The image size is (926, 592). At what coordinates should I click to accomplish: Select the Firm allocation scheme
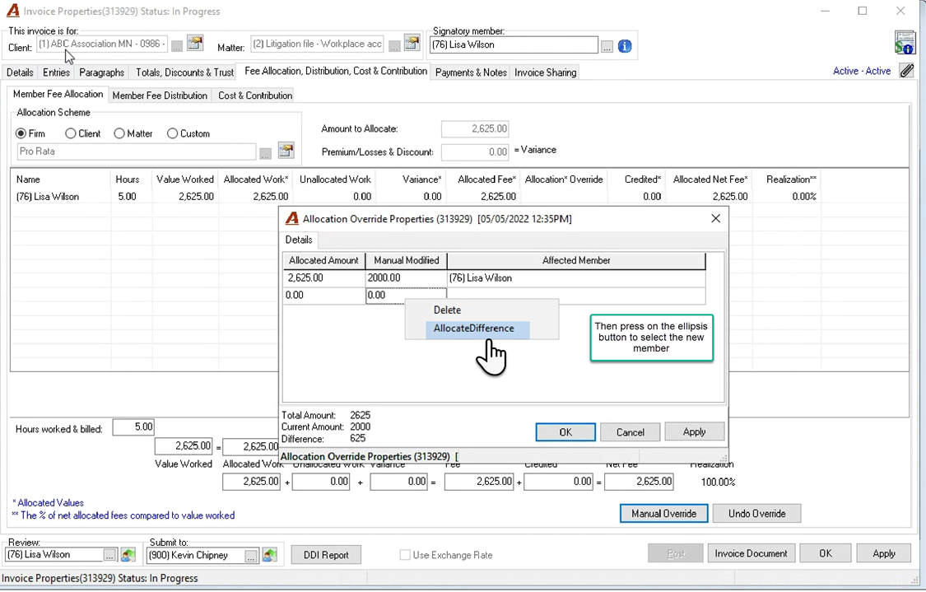pyautogui.click(x=21, y=133)
